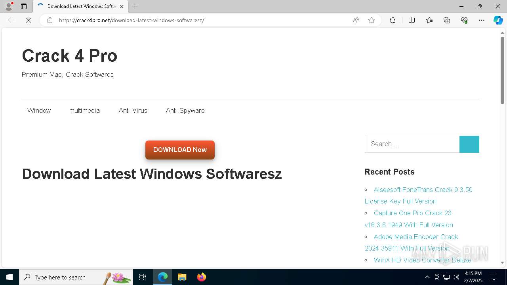Activate Read aloud icon
The height and width of the screenshot is (285, 507).
tap(356, 20)
